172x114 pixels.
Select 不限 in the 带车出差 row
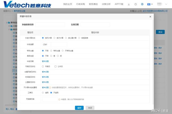coord(43,51)
